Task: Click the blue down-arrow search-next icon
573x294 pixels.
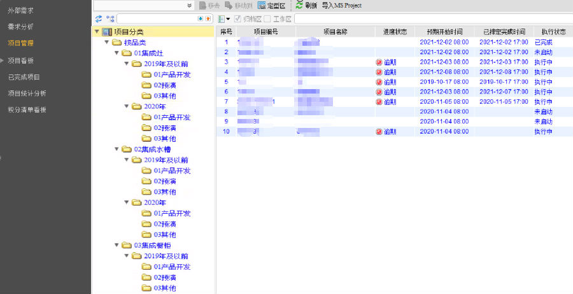Action: (x=201, y=18)
